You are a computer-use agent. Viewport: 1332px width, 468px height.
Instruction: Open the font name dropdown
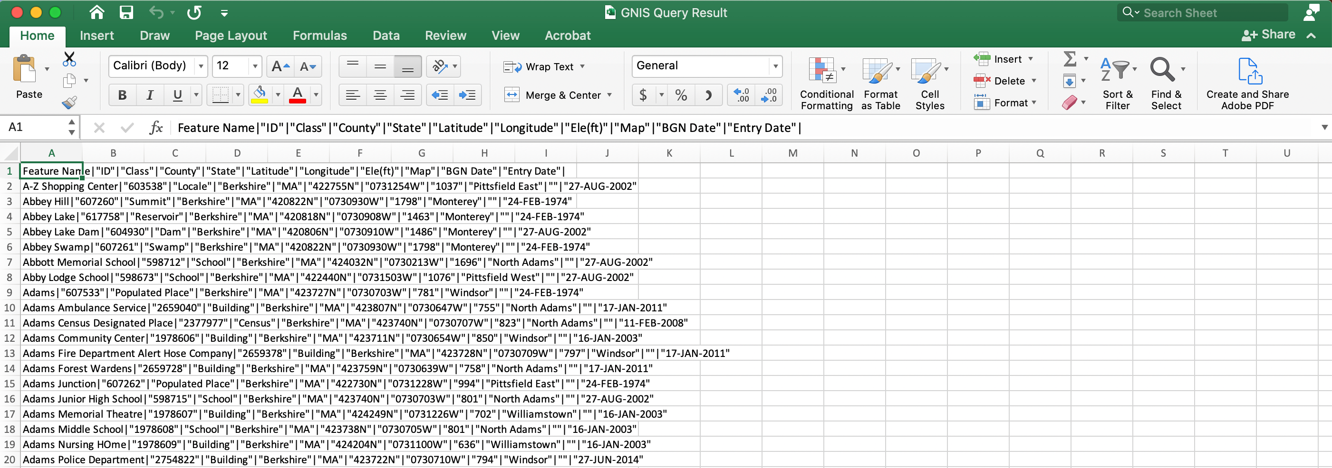pos(201,66)
